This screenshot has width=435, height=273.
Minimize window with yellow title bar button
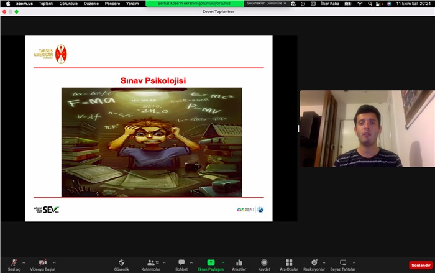11,12
